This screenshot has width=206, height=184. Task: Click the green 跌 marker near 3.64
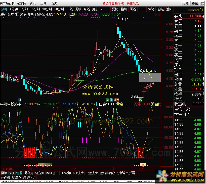(x=141, y=100)
